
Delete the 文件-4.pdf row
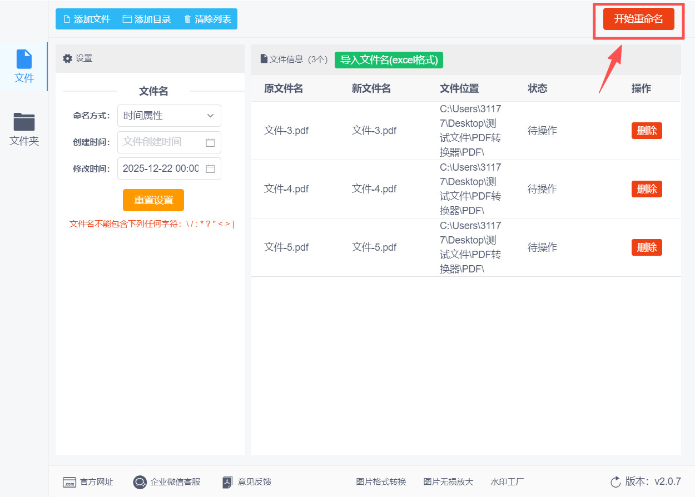tap(647, 189)
